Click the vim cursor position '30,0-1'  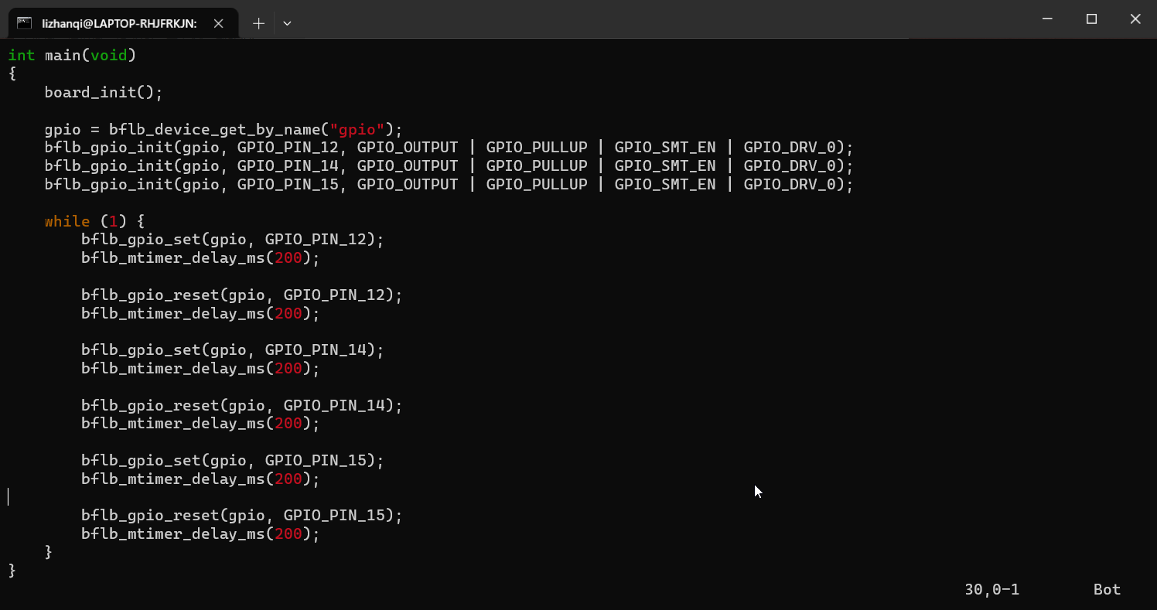coord(992,590)
